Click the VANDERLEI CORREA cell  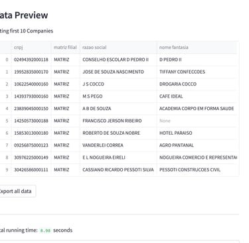tap(118, 145)
